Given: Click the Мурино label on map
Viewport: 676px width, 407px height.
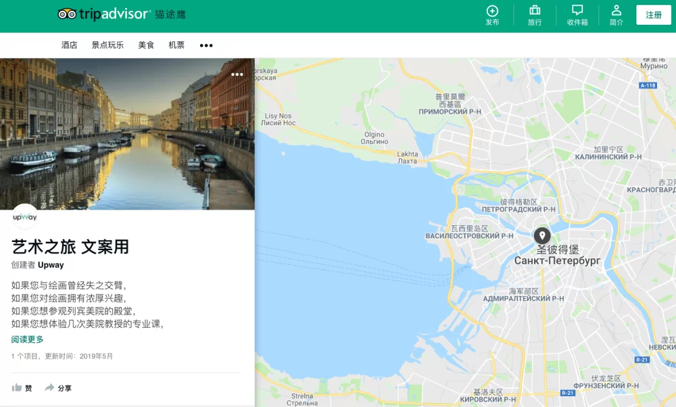Looking at the screenshot, I should tap(654, 66).
